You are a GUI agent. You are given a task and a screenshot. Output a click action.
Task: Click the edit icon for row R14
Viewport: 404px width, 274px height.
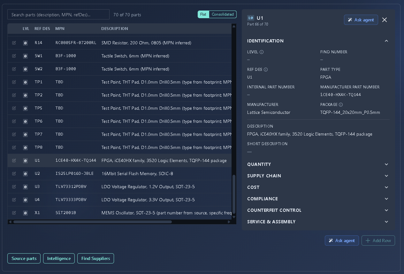14,43
